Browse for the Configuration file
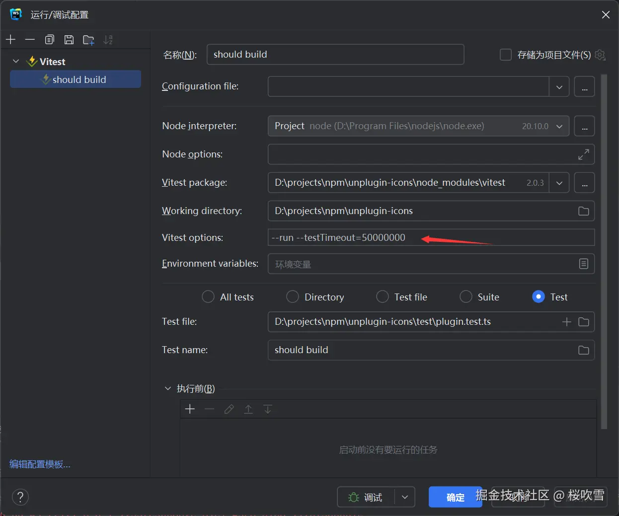 coord(584,86)
